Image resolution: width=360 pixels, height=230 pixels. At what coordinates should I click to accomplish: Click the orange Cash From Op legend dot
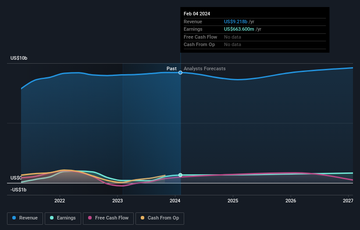coord(143,218)
